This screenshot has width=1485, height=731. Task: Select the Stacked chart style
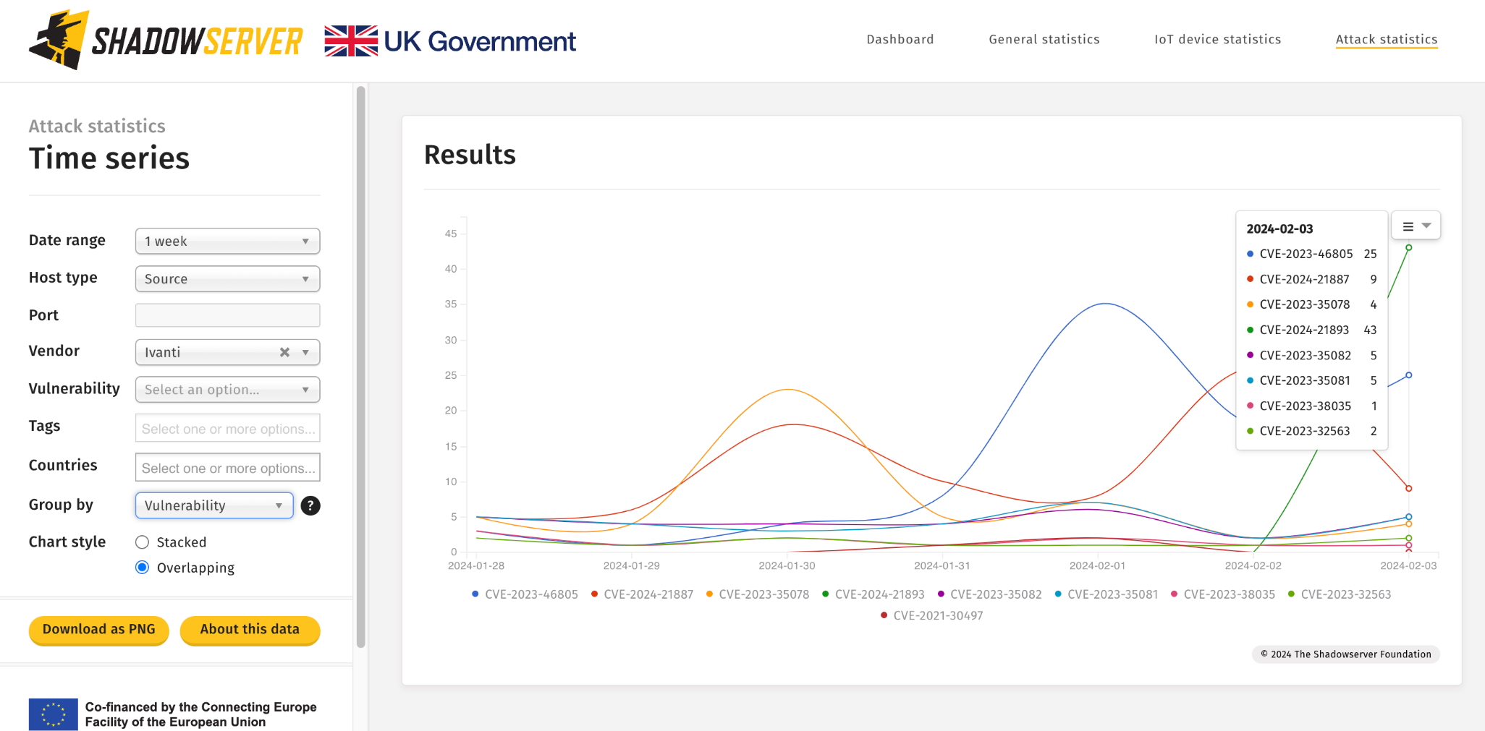(x=143, y=542)
